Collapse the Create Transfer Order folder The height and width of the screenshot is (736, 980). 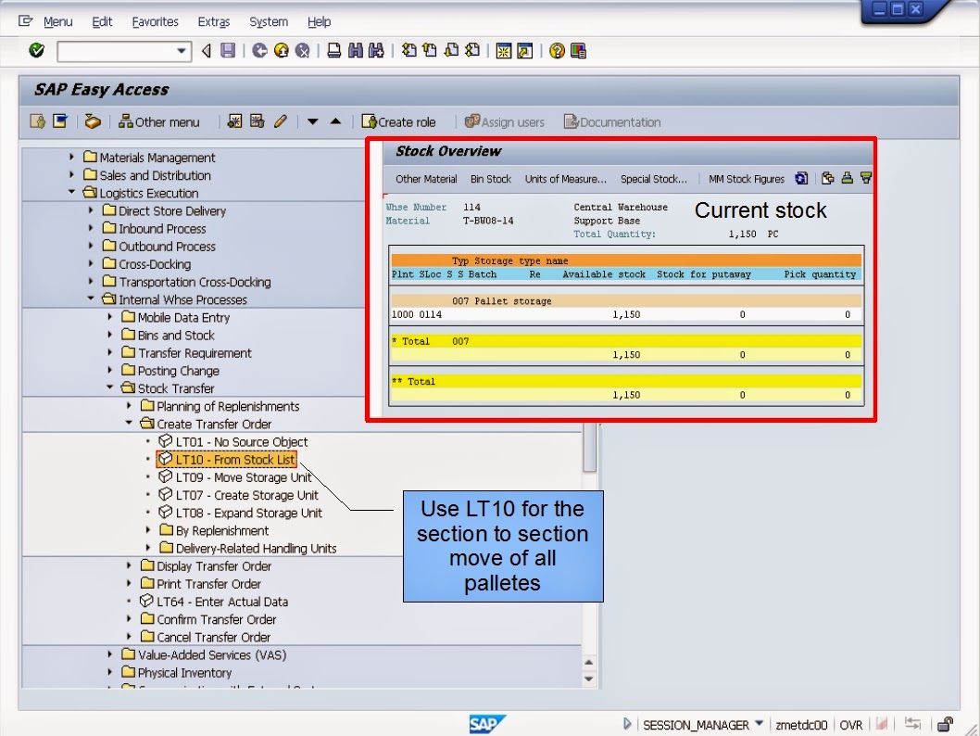click(129, 424)
